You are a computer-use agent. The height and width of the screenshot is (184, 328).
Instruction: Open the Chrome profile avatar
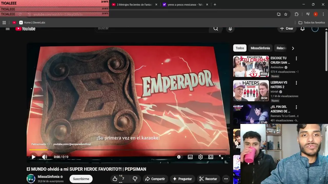pos(316,14)
